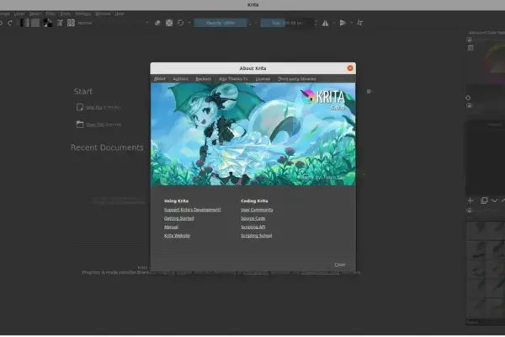Open the Settings menu
Image resolution: width=505 pixels, height=337 pixels.
82,13
